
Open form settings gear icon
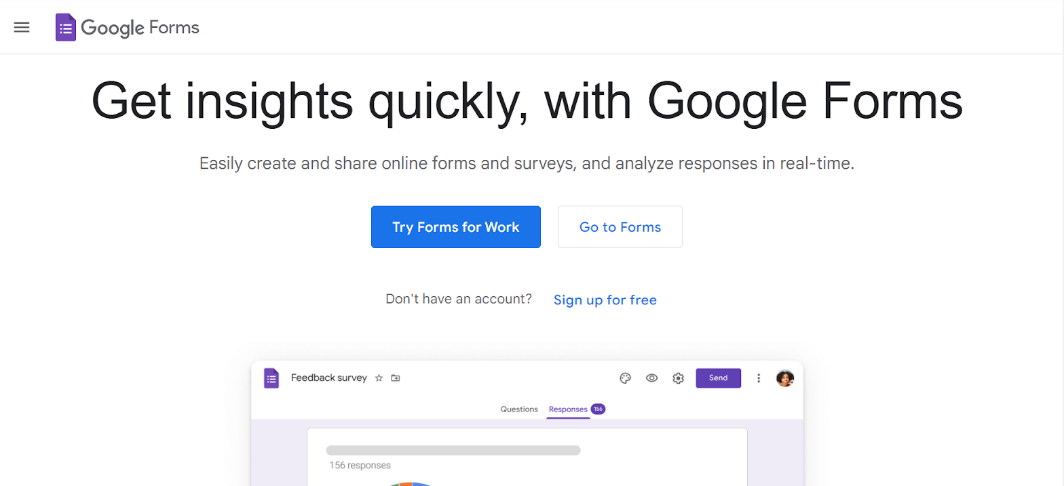tap(678, 378)
